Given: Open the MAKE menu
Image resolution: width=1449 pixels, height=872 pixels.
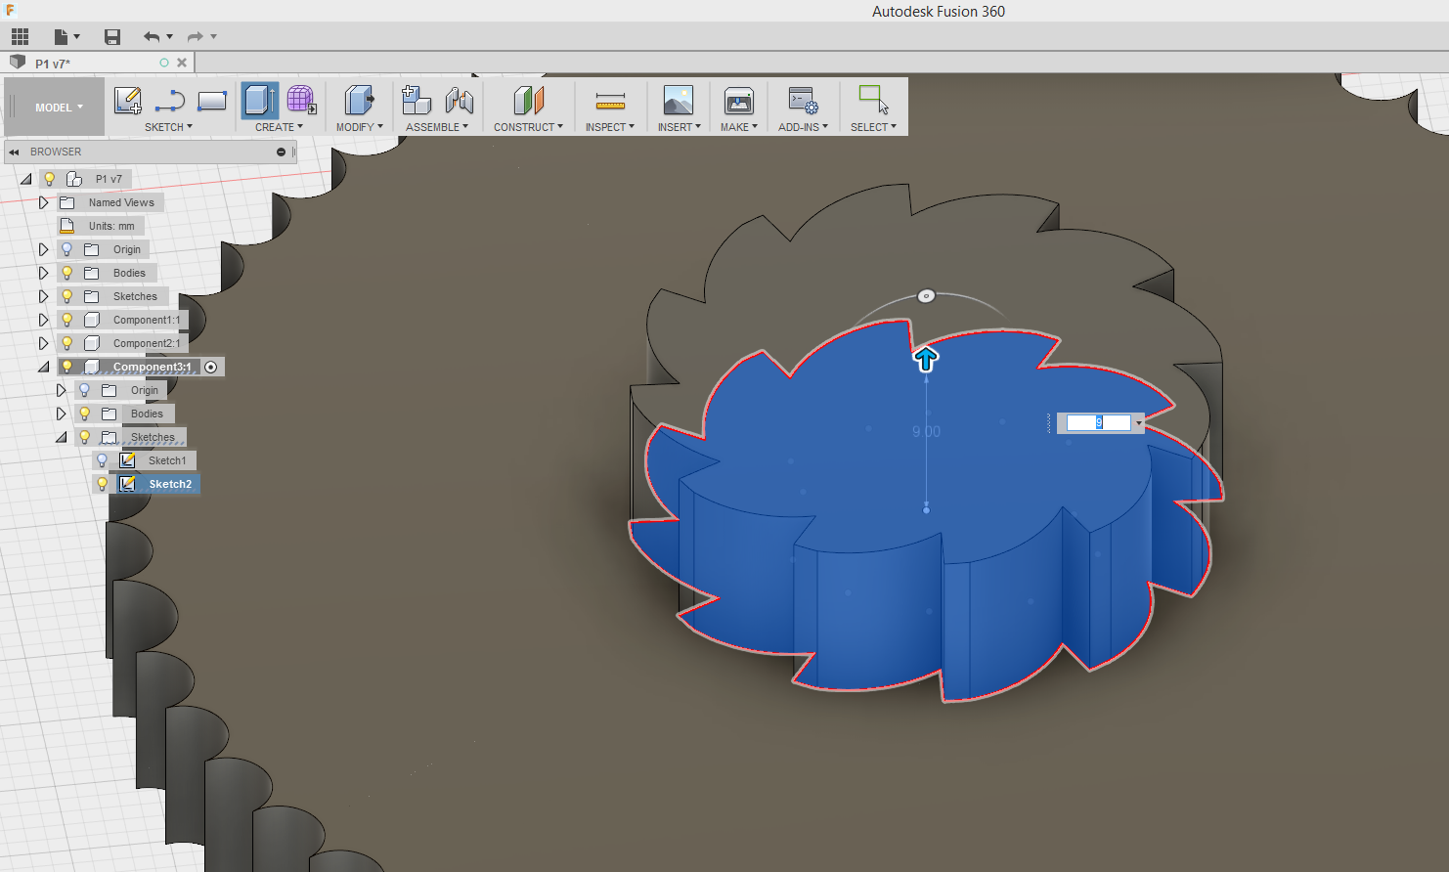Looking at the screenshot, I should tap(739, 127).
